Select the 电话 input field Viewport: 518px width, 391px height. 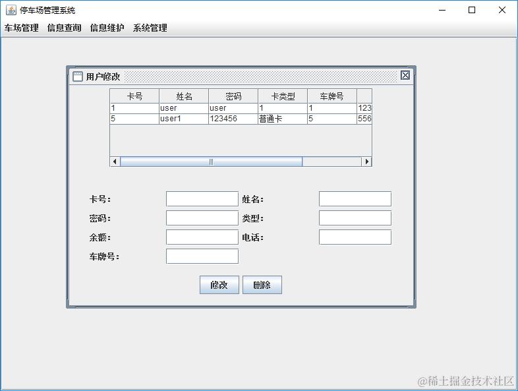pos(355,237)
